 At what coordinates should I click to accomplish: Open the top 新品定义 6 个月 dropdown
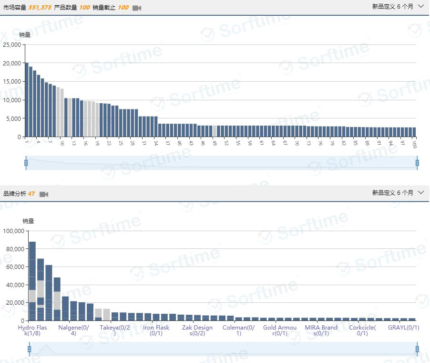[398, 7]
